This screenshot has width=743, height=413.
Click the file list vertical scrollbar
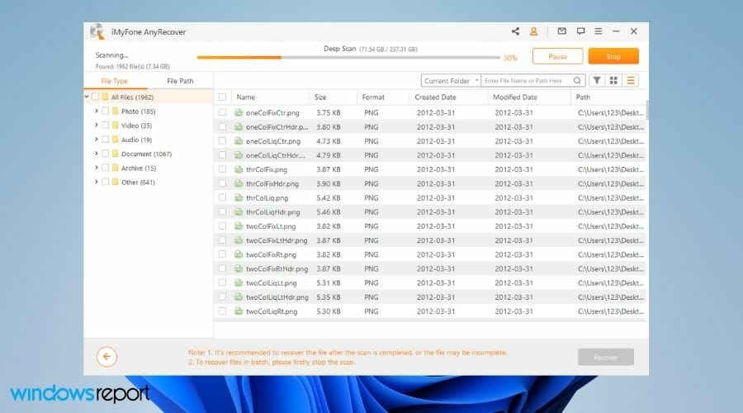point(646,110)
